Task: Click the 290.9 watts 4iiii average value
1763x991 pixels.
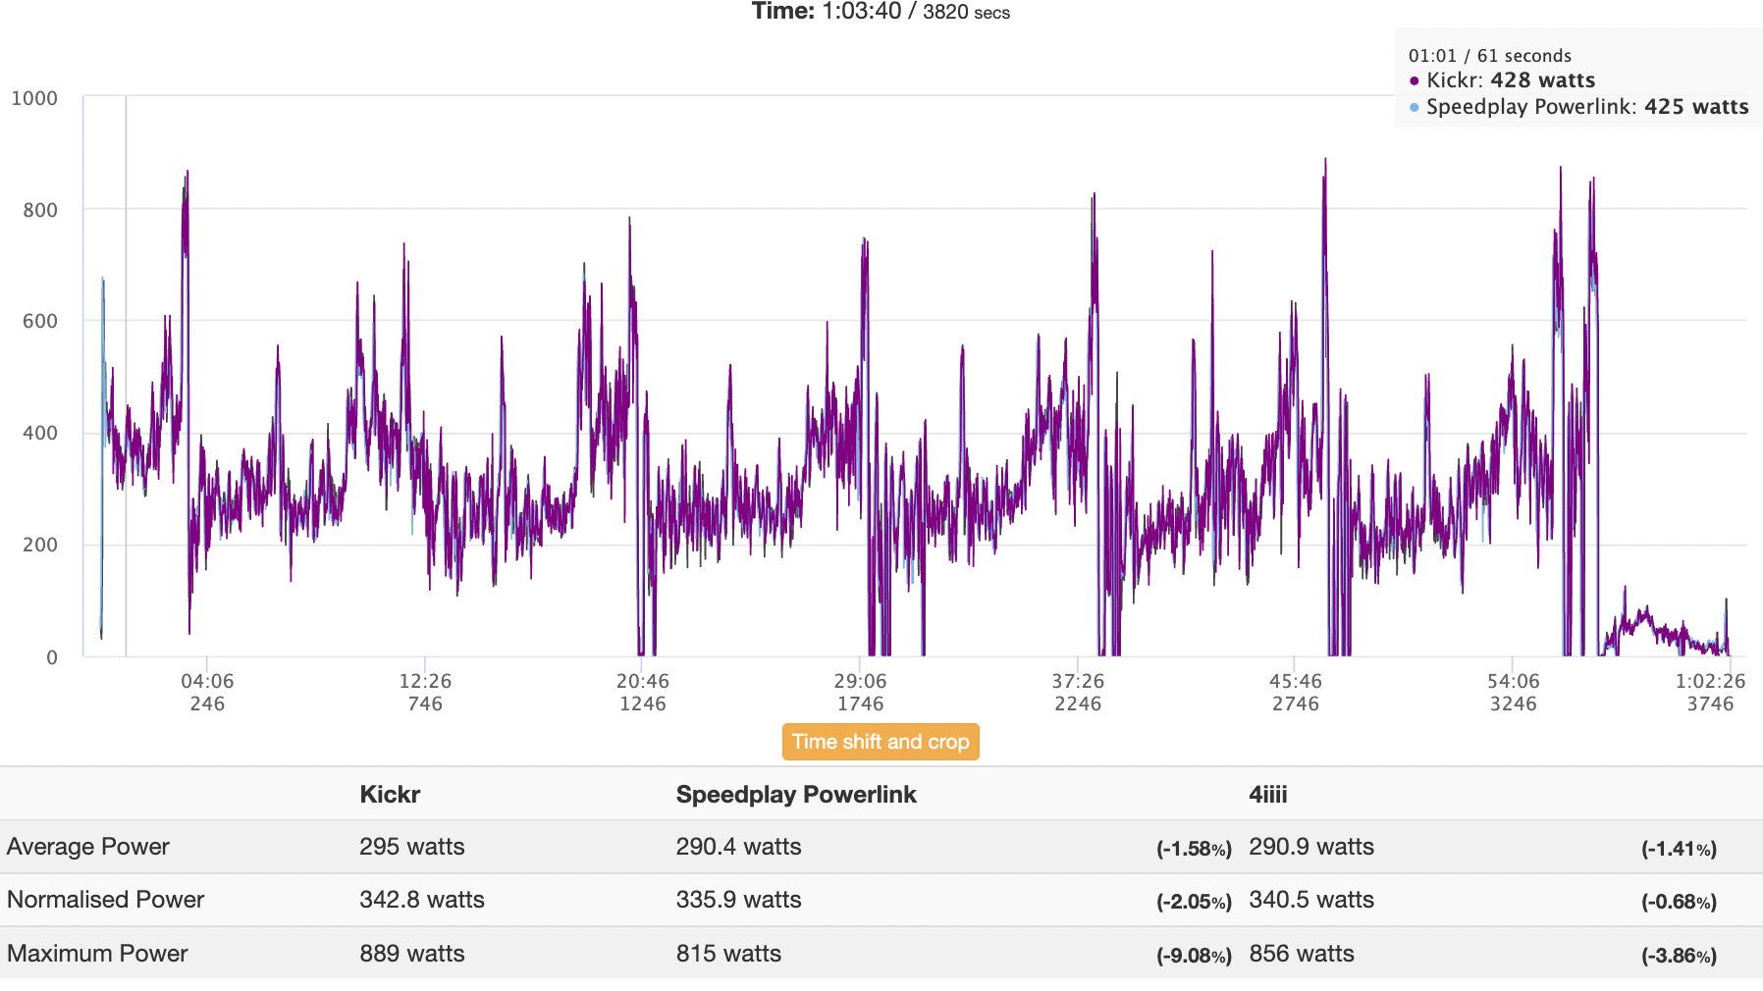Action: coord(1311,847)
